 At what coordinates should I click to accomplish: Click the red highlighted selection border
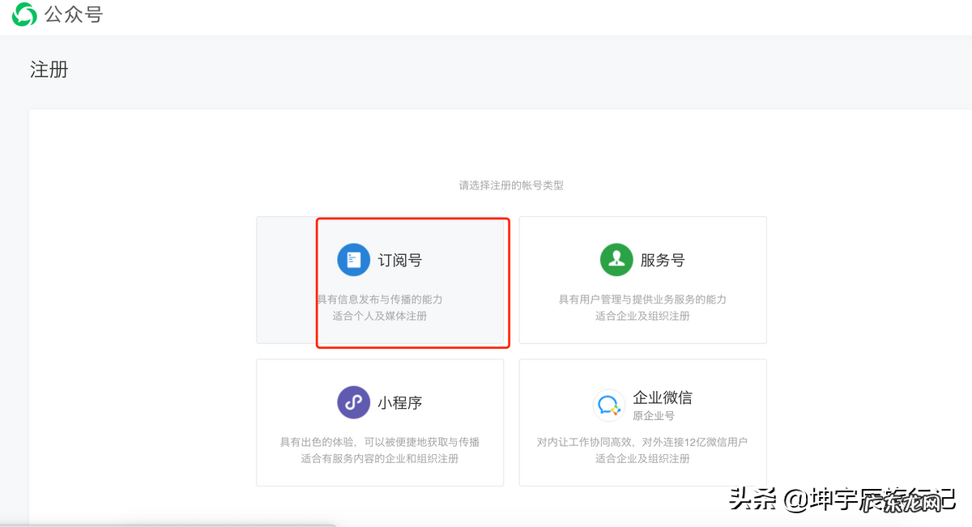coord(412,219)
